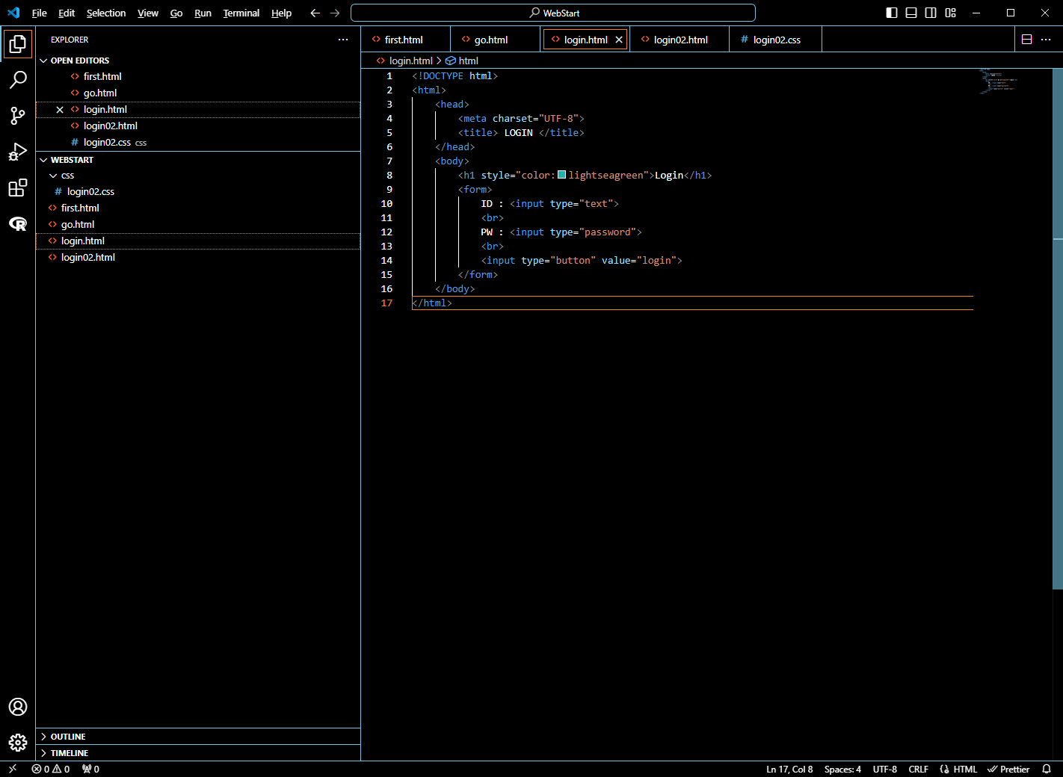Click the html element breadcrumb
This screenshot has width=1063, height=777.
[462, 61]
